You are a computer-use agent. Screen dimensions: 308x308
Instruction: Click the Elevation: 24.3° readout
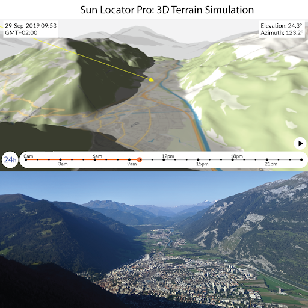pos(282,26)
